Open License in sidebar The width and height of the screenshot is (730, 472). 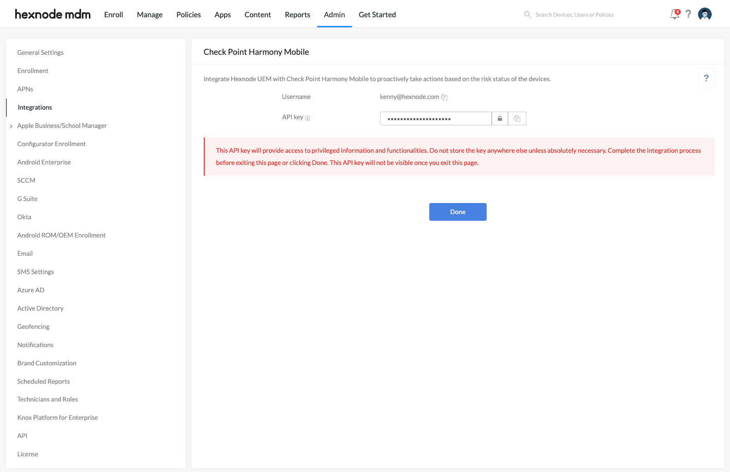pyautogui.click(x=28, y=454)
